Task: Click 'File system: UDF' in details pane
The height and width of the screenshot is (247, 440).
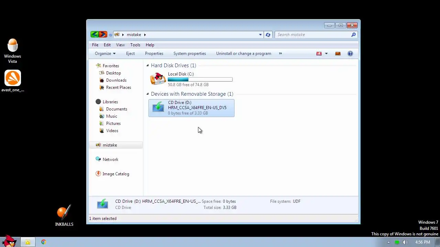Action: [285, 201]
